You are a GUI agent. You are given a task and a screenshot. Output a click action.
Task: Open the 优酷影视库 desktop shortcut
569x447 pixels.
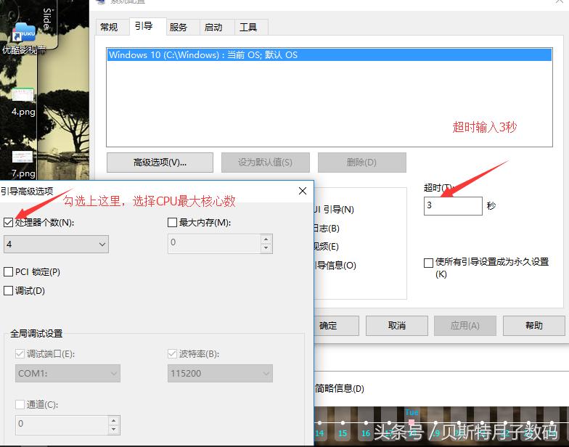pos(23,38)
